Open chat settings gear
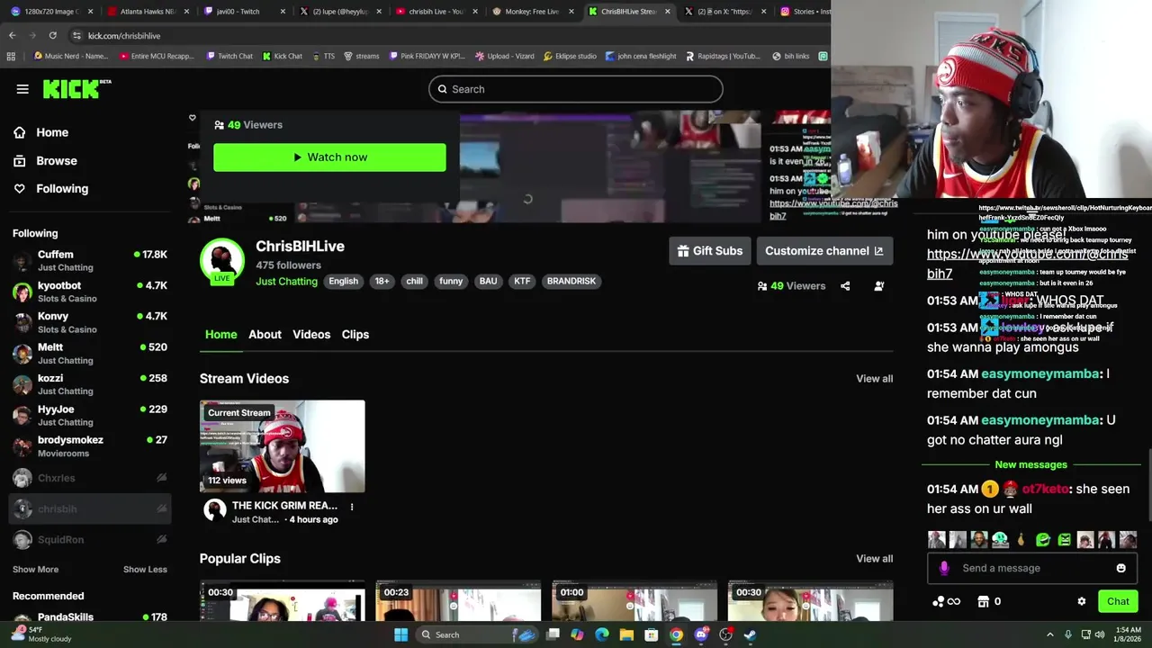 point(1082,602)
